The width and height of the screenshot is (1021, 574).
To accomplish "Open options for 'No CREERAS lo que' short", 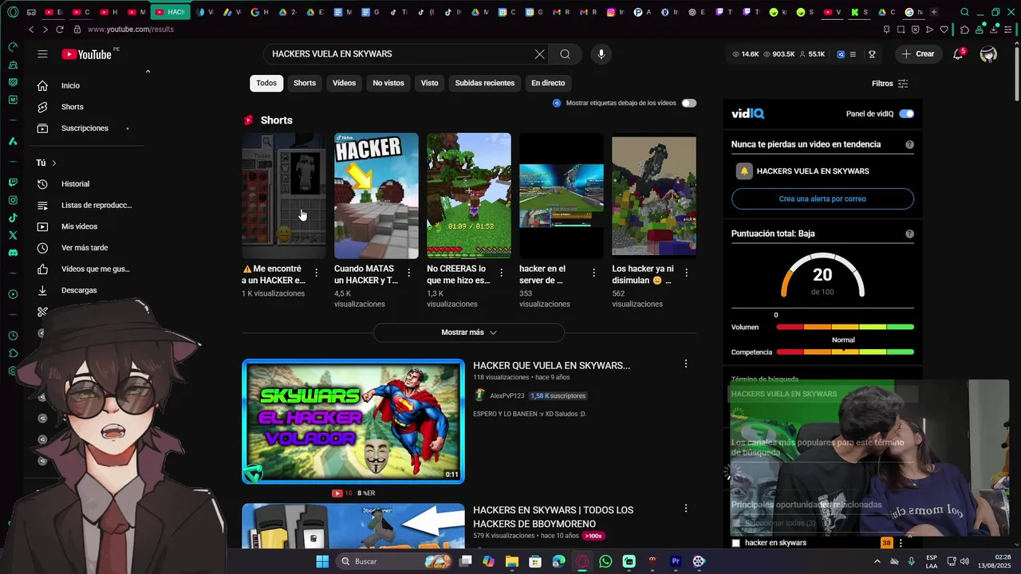I will pyautogui.click(x=502, y=273).
